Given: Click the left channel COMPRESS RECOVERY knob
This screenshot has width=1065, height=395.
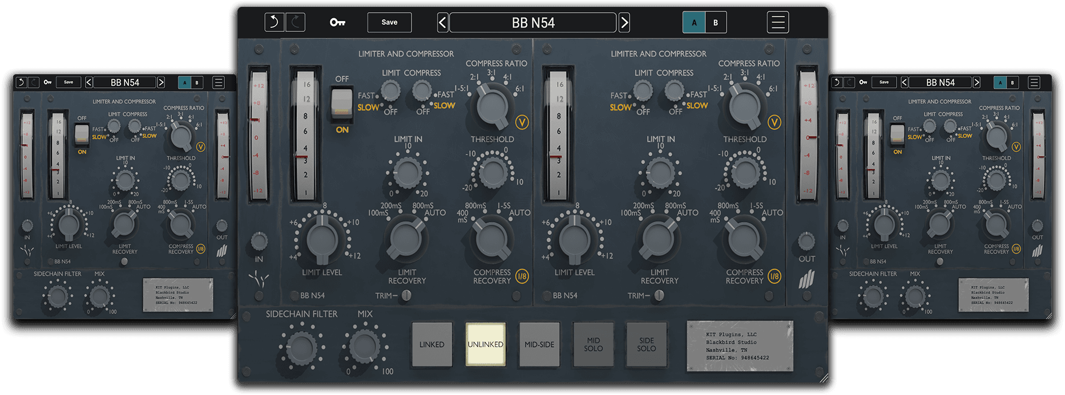Looking at the screenshot, I should tap(491, 239).
